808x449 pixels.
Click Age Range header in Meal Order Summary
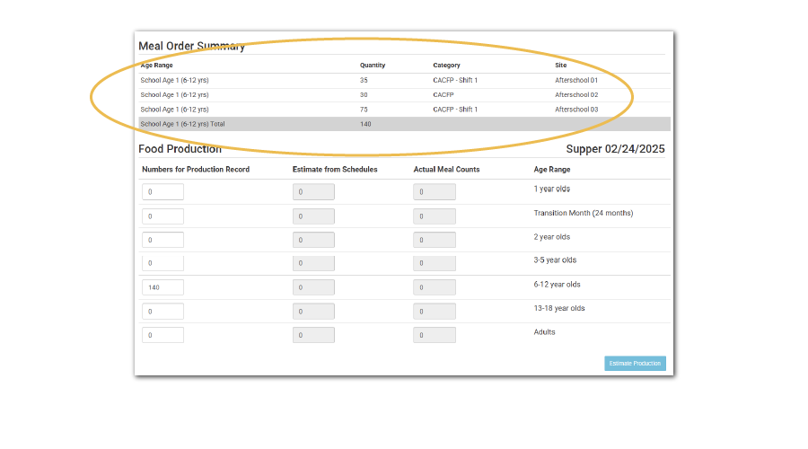pyautogui.click(x=157, y=66)
